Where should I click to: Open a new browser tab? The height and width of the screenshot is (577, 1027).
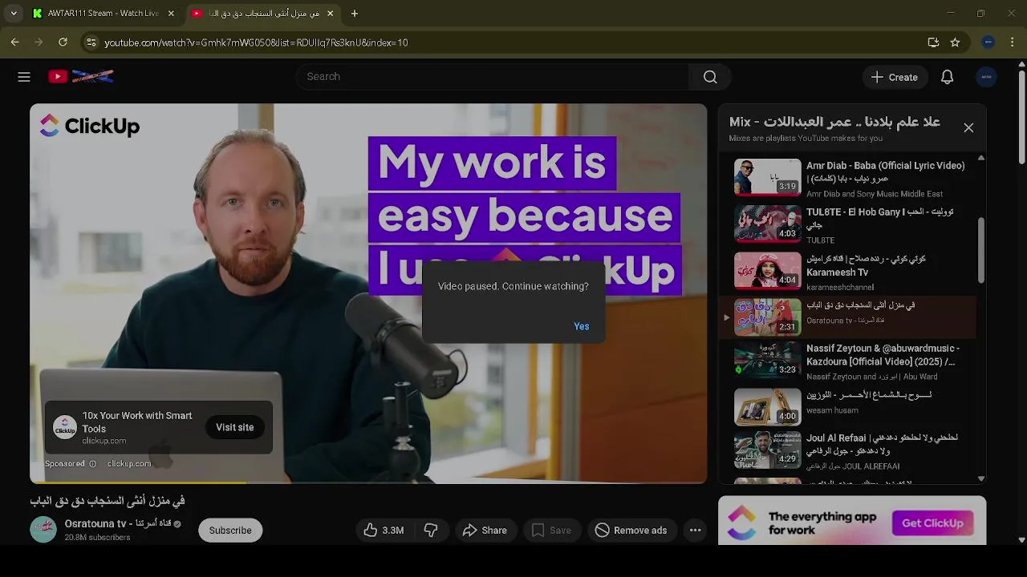(x=355, y=13)
